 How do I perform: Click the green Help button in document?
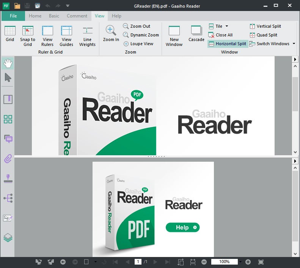[182, 227]
